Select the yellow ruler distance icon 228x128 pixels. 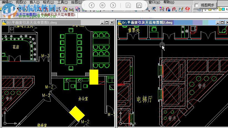pos(71,9)
